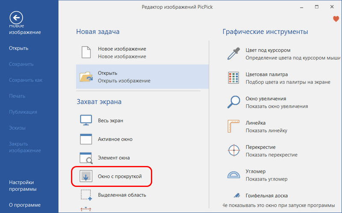
Task: Launch Линейка tool
Action: [255, 123]
